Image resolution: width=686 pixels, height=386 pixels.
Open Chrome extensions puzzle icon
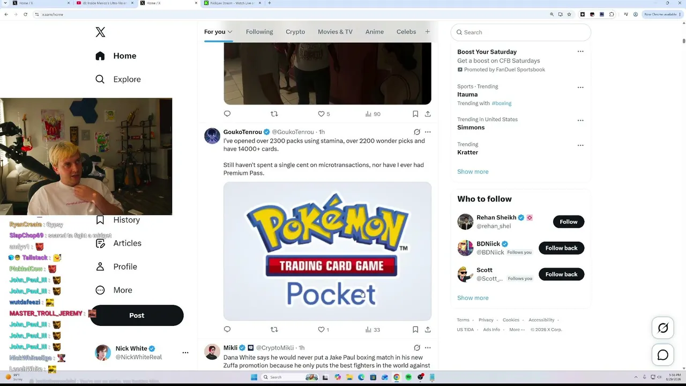tap(612, 14)
